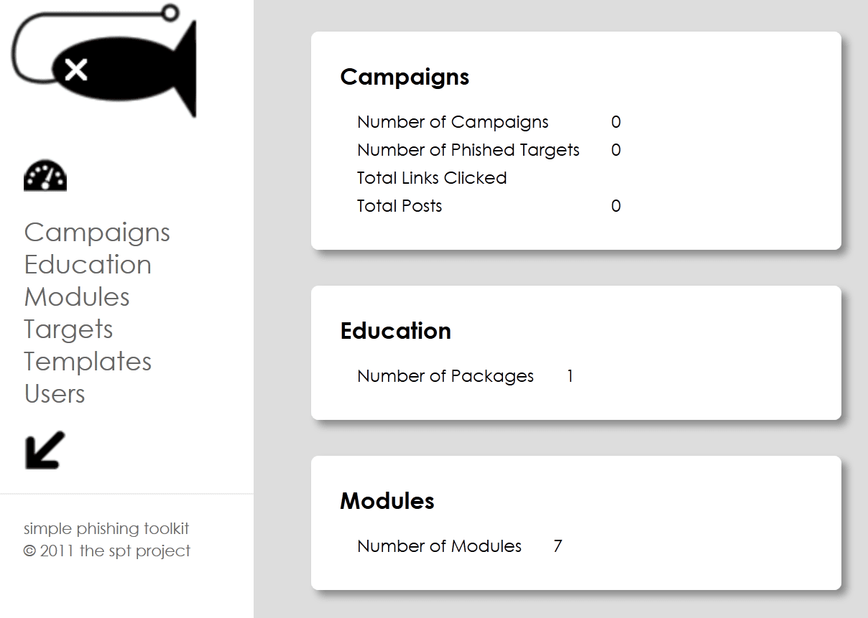Open the Users page
Screen dimensions: 868x618
(x=55, y=394)
